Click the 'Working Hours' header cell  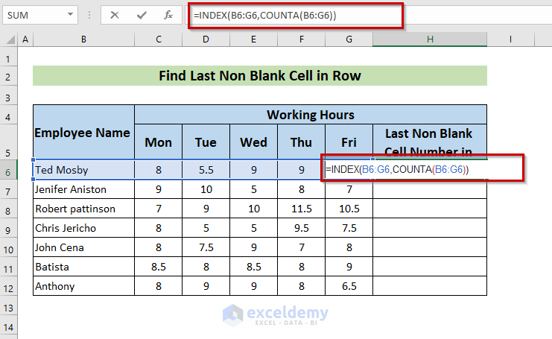pyautogui.click(x=310, y=115)
